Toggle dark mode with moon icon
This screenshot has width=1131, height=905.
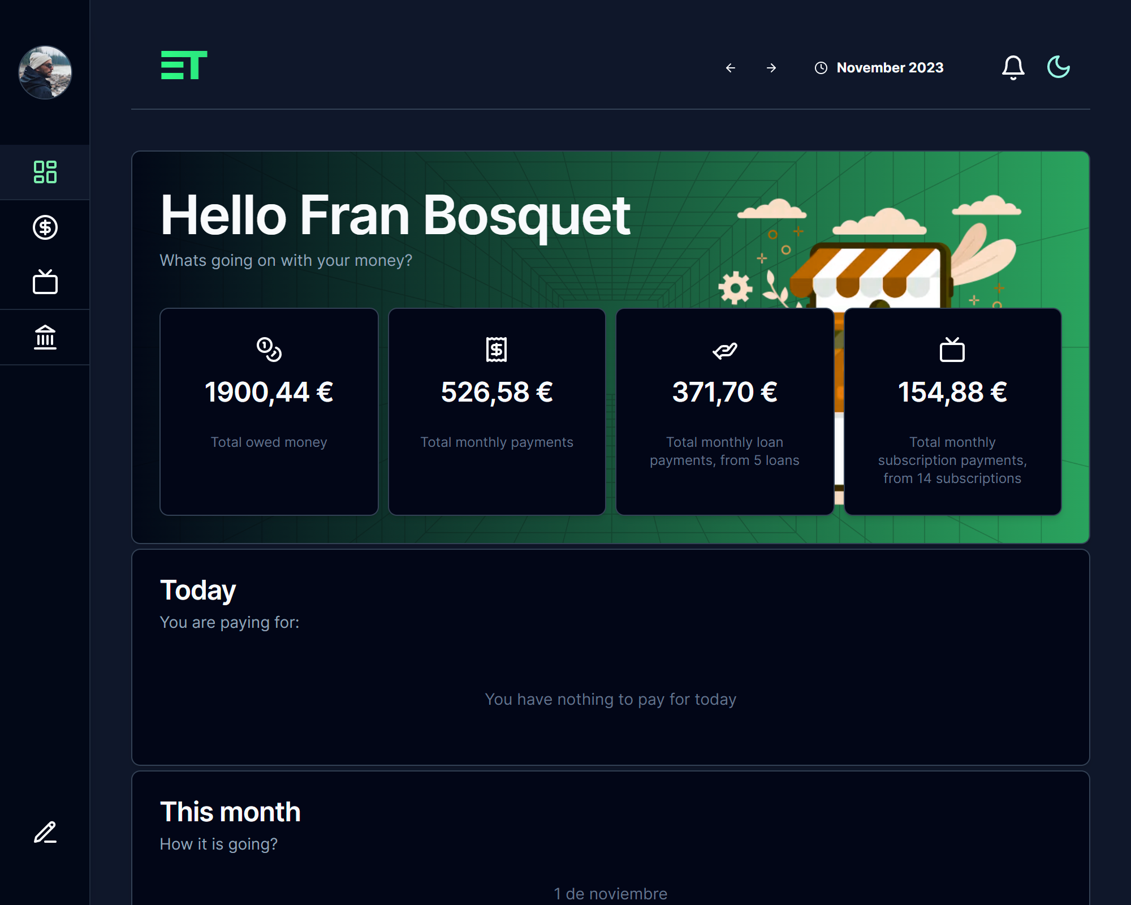(x=1059, y=67)
